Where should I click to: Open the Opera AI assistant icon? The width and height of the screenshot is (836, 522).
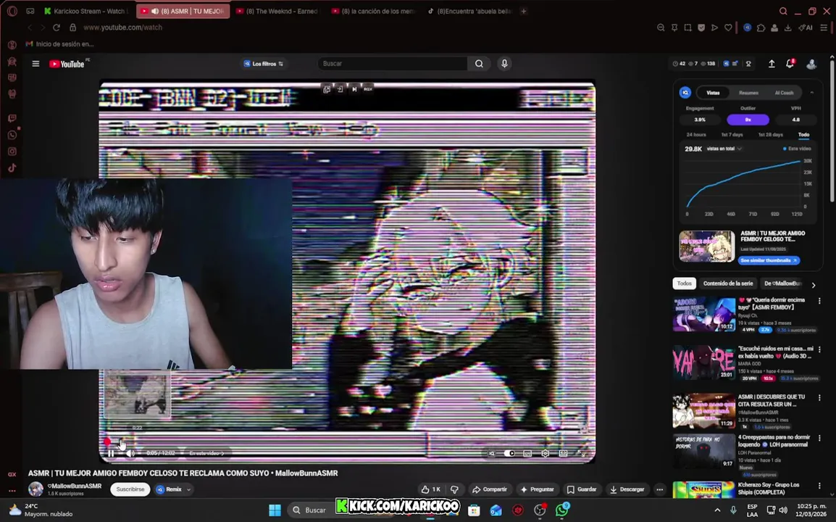pos(805,28)
